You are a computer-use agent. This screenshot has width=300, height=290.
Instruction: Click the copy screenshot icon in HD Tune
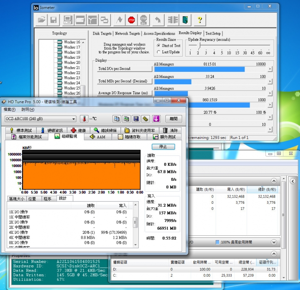[126, 119]
